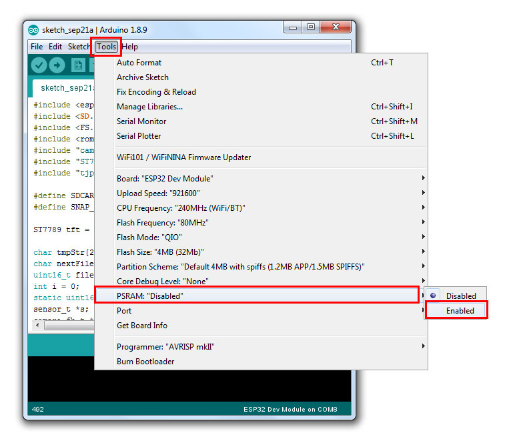Open the Tools menu
This screenshot has height=443, width=507.
coord(106,47)
